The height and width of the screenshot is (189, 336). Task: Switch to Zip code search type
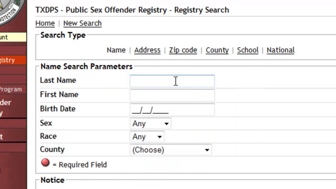pos(183,50)
